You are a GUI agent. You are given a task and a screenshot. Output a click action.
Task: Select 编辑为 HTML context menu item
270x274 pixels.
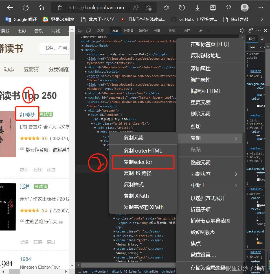209,91
